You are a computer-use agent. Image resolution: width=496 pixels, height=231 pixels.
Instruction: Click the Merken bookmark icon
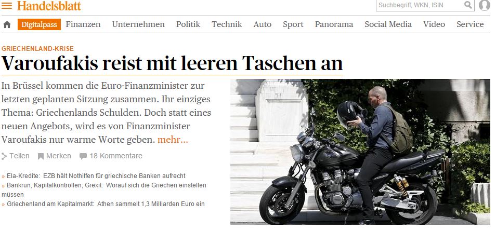pos(41,156)
